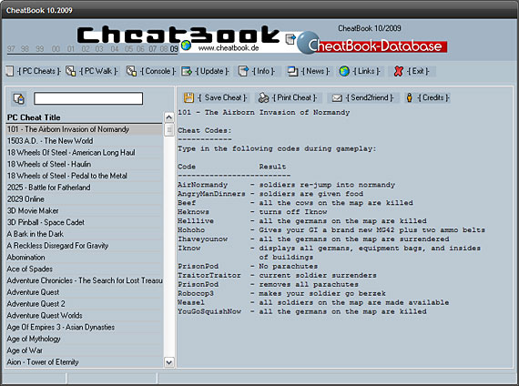519x386 pixels.
Task: Click the search icon beside the input box
Action: tap(18, 98)
